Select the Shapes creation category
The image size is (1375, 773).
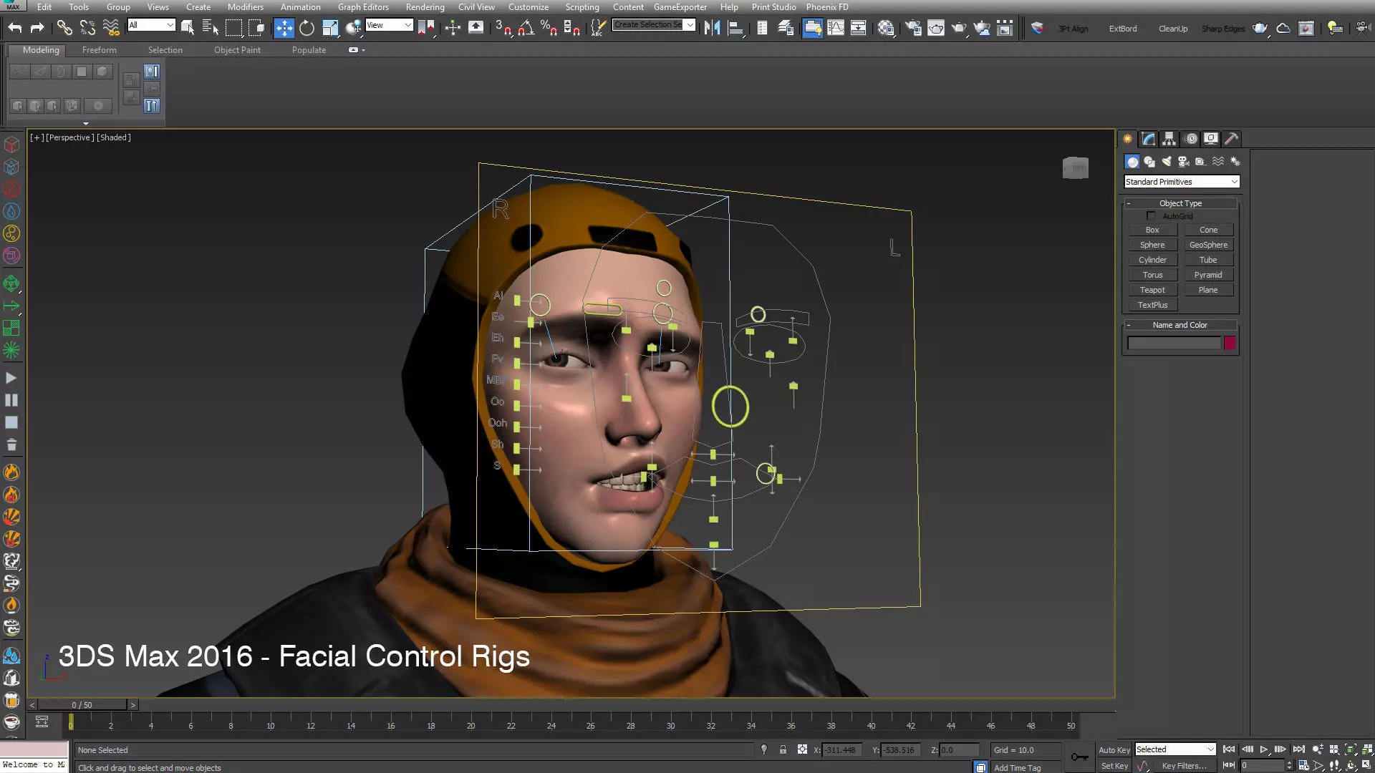[1149, 162]
